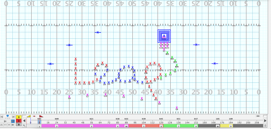
Task: Select performer G8 on the field
Action: pos(69,97)
